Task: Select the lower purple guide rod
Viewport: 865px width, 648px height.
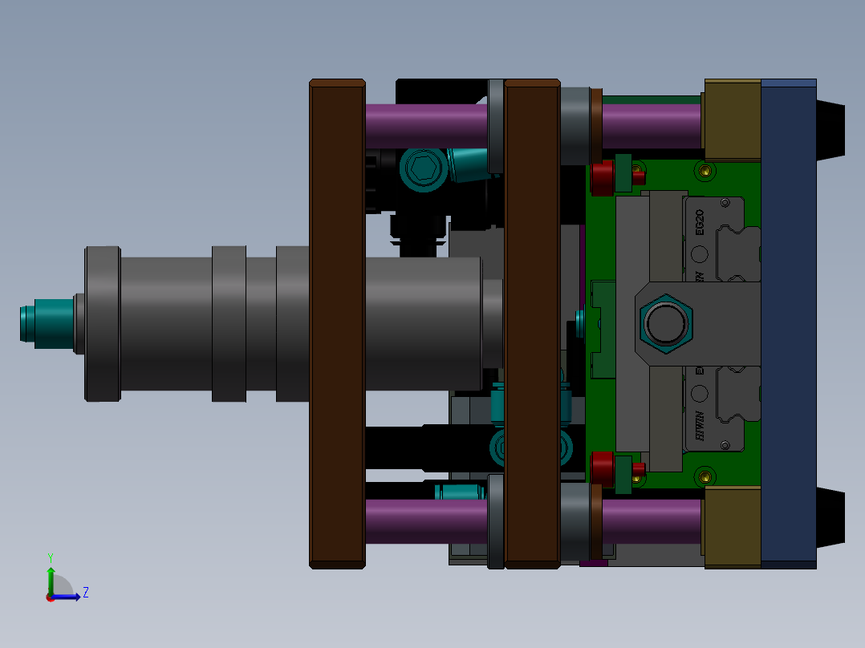Action: pyautogui.click(x=425, y=521)
